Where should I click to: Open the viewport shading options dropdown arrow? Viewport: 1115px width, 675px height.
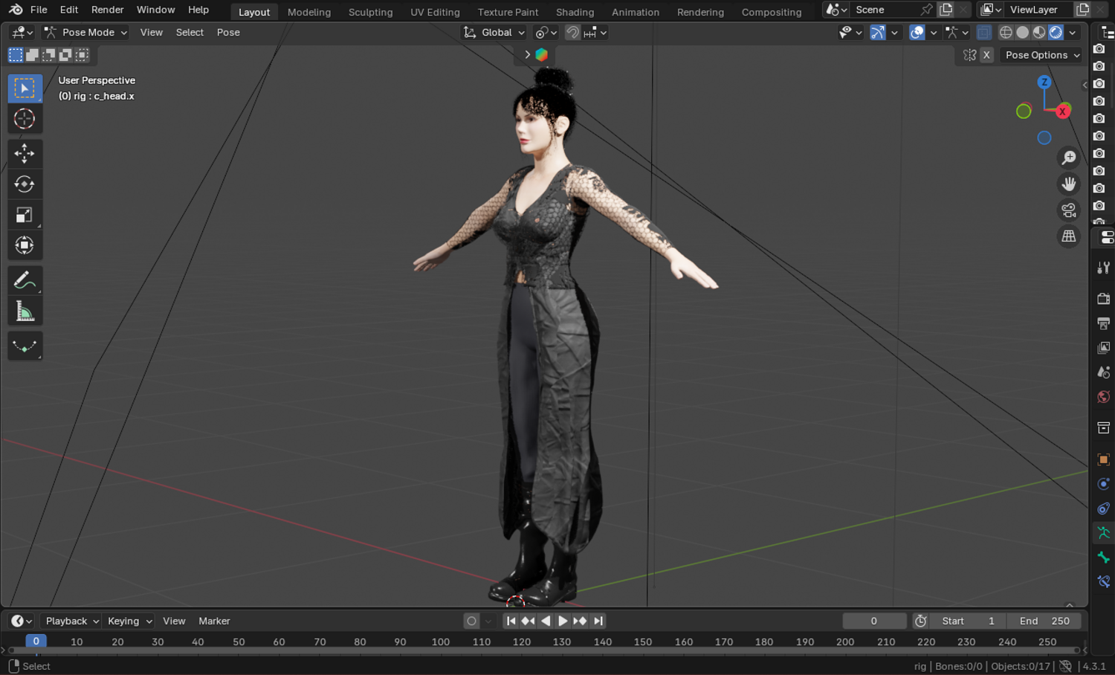1073,33
